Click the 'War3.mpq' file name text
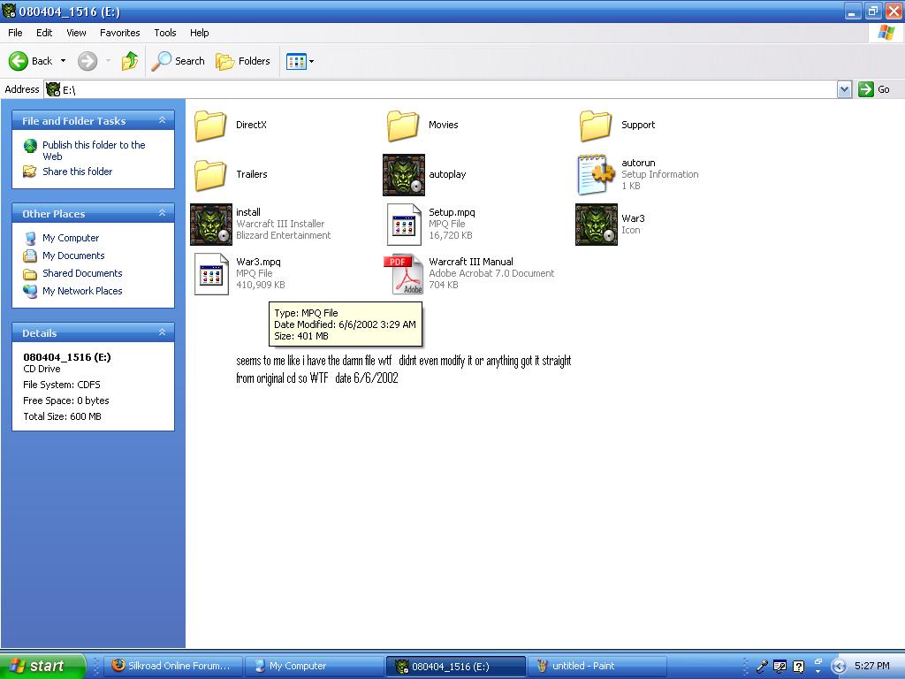 pyautogui.click(x=258, y=262)
